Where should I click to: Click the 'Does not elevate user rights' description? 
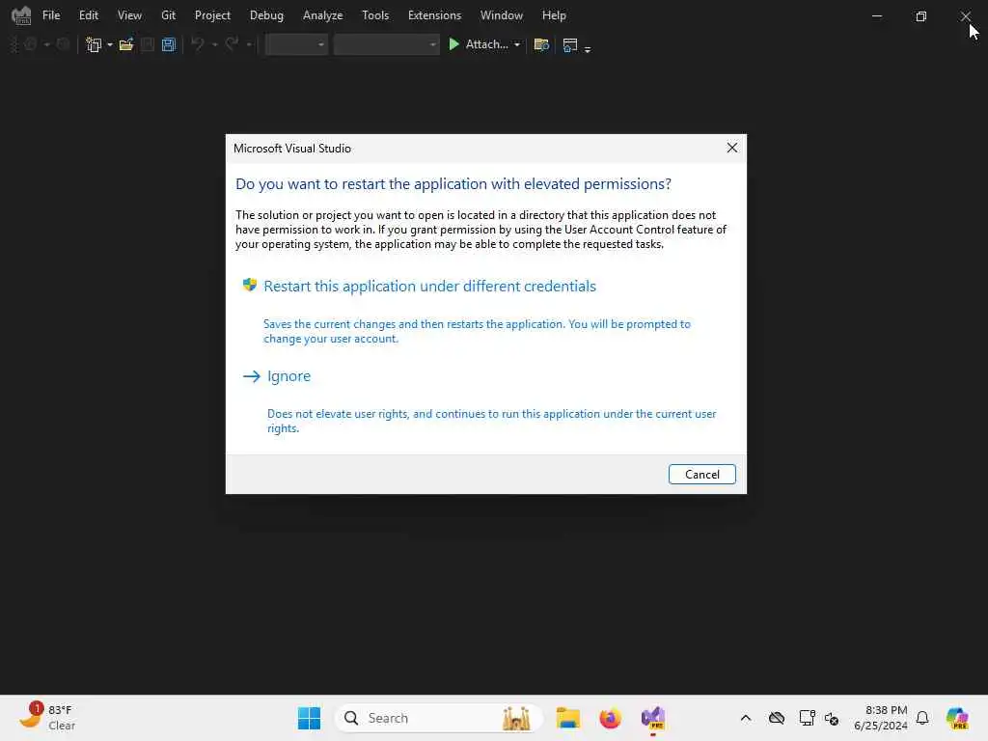point(491,421)
